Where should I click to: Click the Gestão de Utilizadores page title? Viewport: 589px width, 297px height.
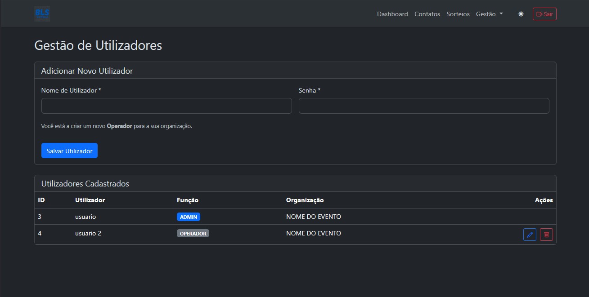click(98, 45)
